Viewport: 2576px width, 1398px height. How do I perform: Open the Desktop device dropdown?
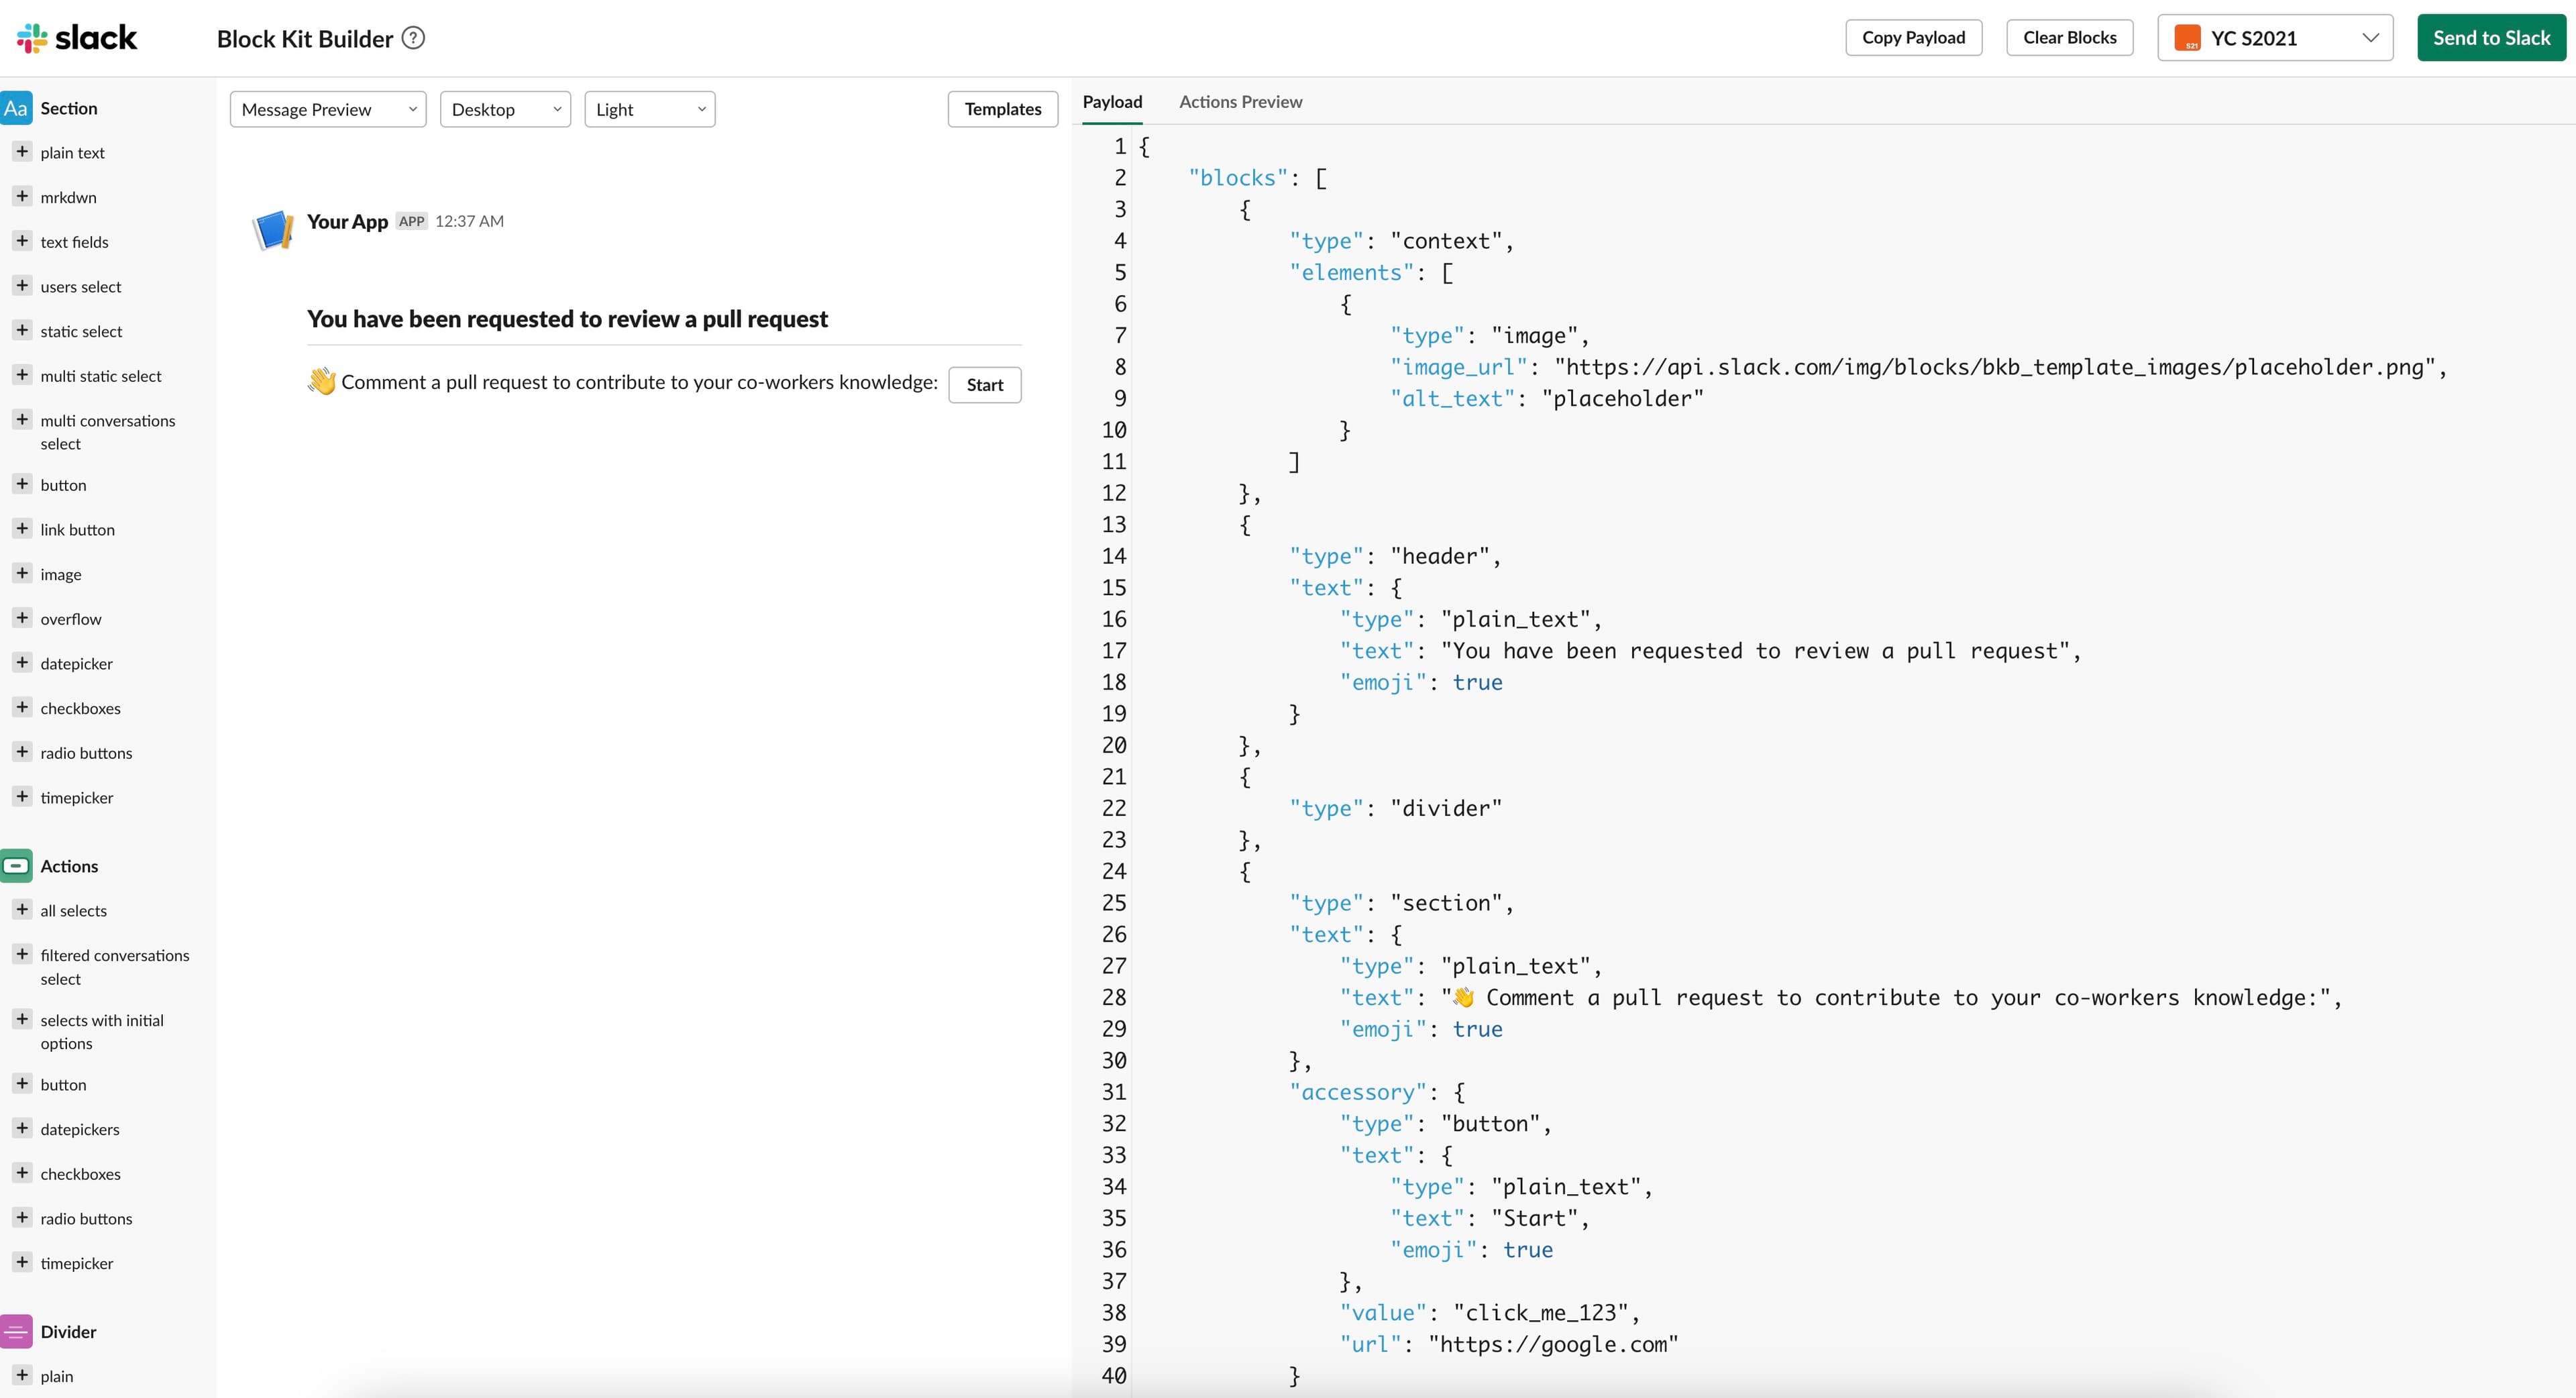[x=505, y=109]
